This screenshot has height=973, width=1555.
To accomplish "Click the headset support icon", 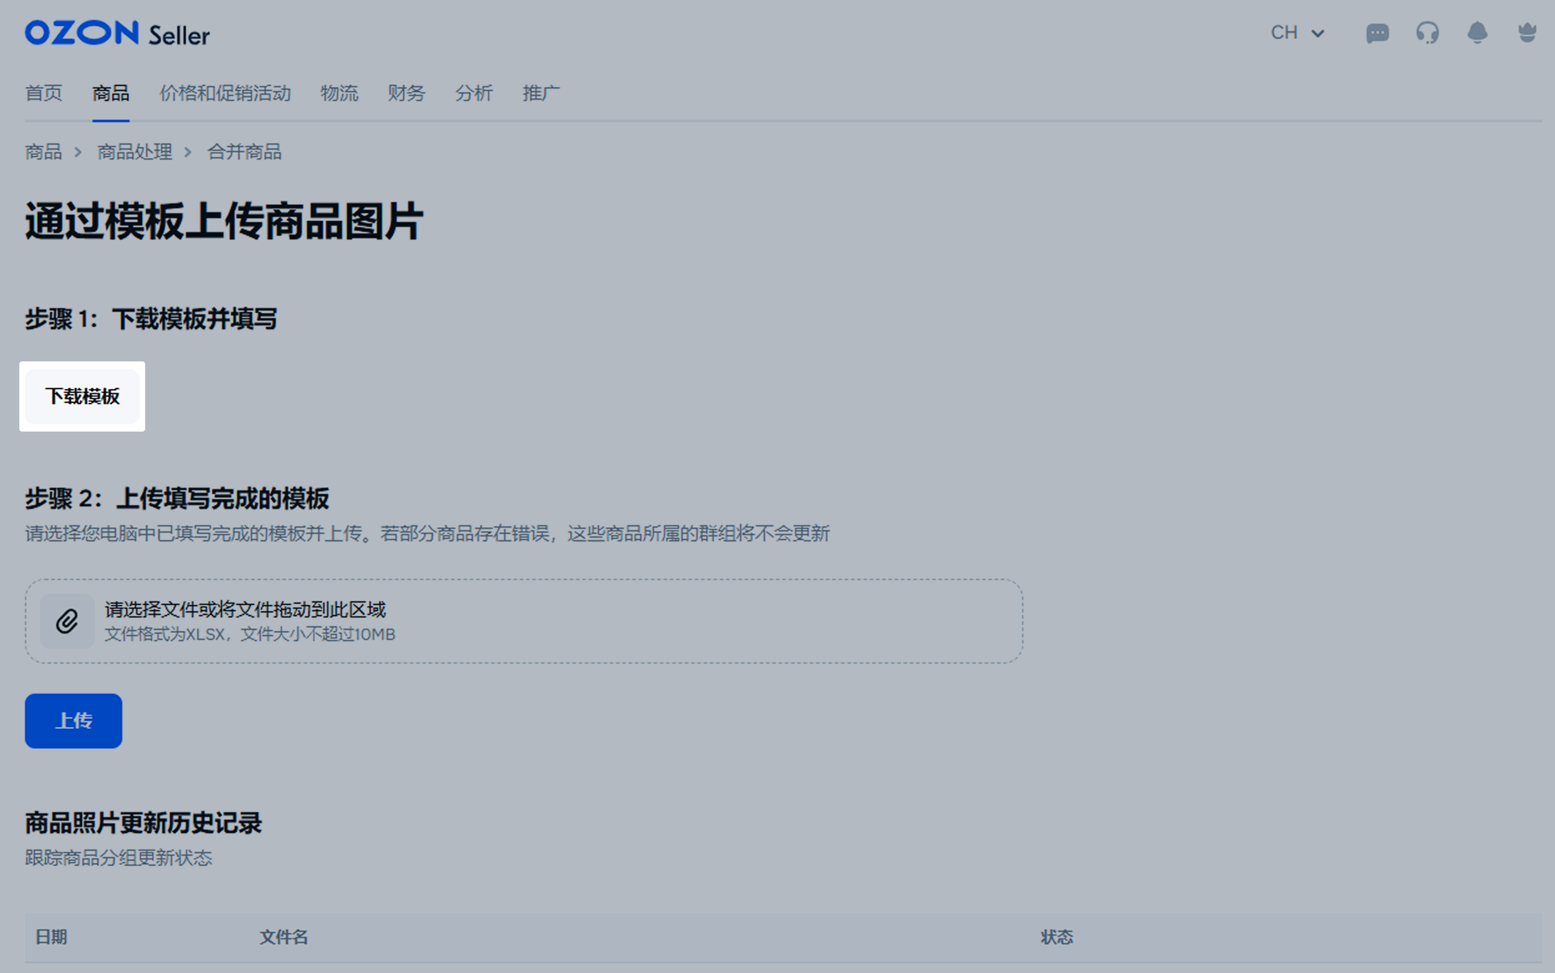I will click(x=1427, y=33).
